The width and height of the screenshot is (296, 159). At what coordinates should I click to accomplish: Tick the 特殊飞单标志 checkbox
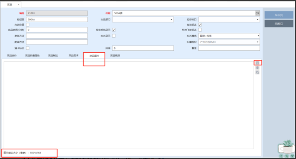(x=200, y=30)
